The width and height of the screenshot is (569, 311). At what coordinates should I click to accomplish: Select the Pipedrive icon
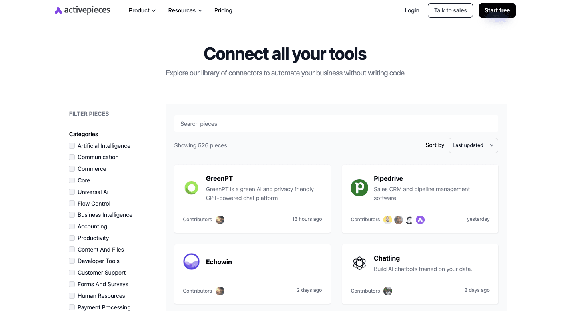click(359, 188)
